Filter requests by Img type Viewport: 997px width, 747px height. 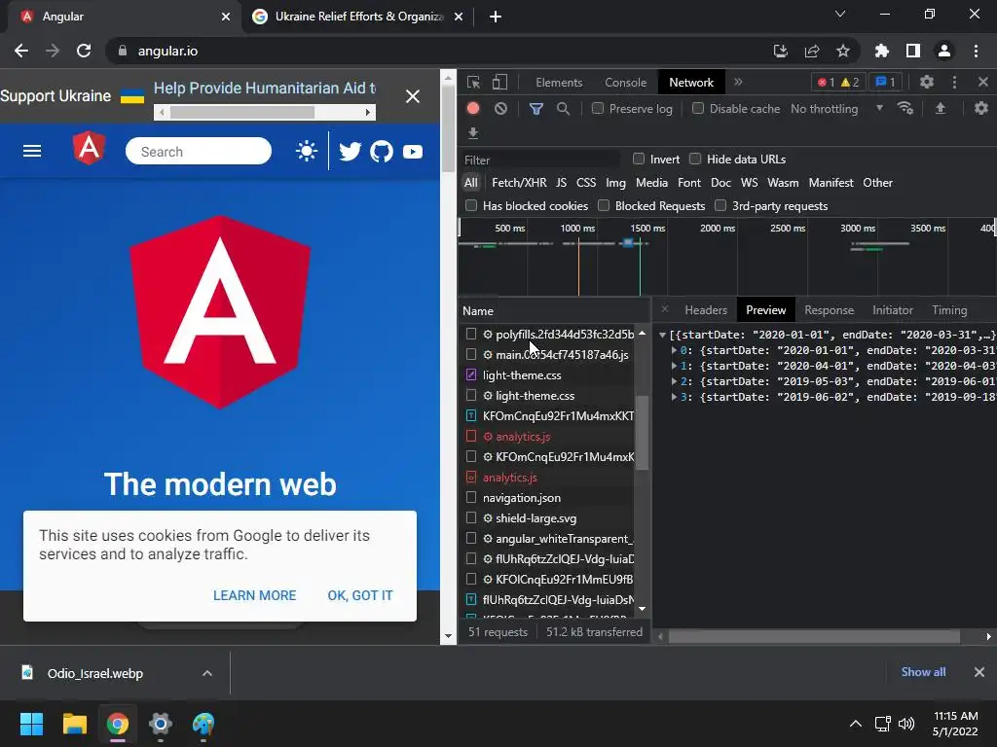[615, 183]
